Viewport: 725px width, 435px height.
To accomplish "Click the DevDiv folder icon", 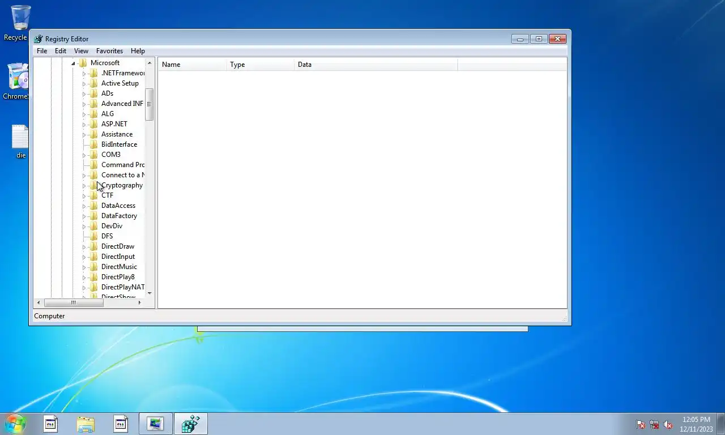I will point(94,226).
